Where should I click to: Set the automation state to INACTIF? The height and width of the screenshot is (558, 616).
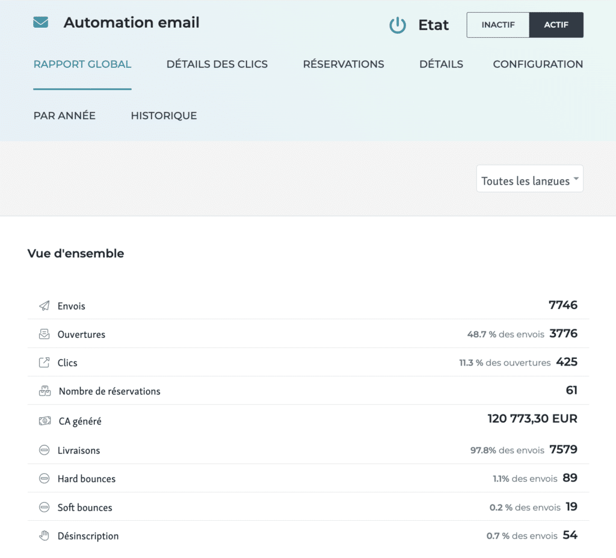point(498,25)
